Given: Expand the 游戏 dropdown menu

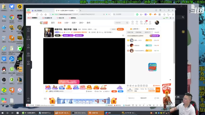Looking at the screenshot, I should click(81, 23).
